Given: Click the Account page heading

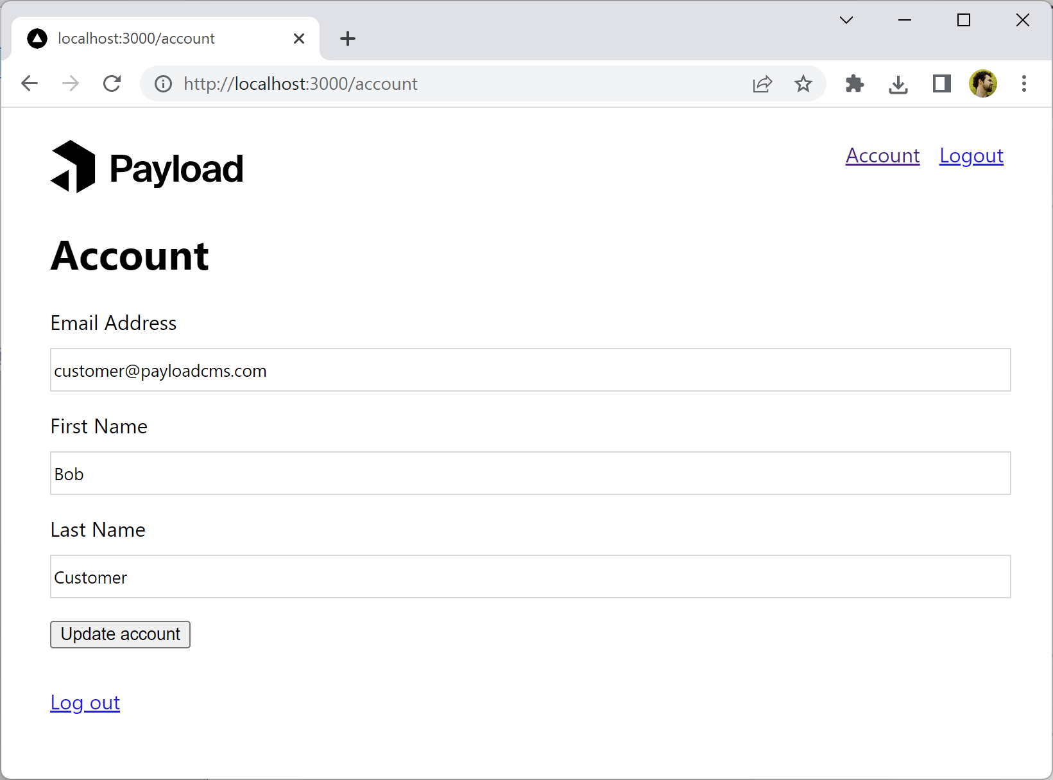Looking at the screenshot, I should click(x=130, y=256).
